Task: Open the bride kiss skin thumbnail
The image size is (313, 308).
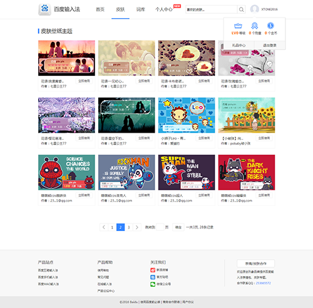Action: pos(126,58)
